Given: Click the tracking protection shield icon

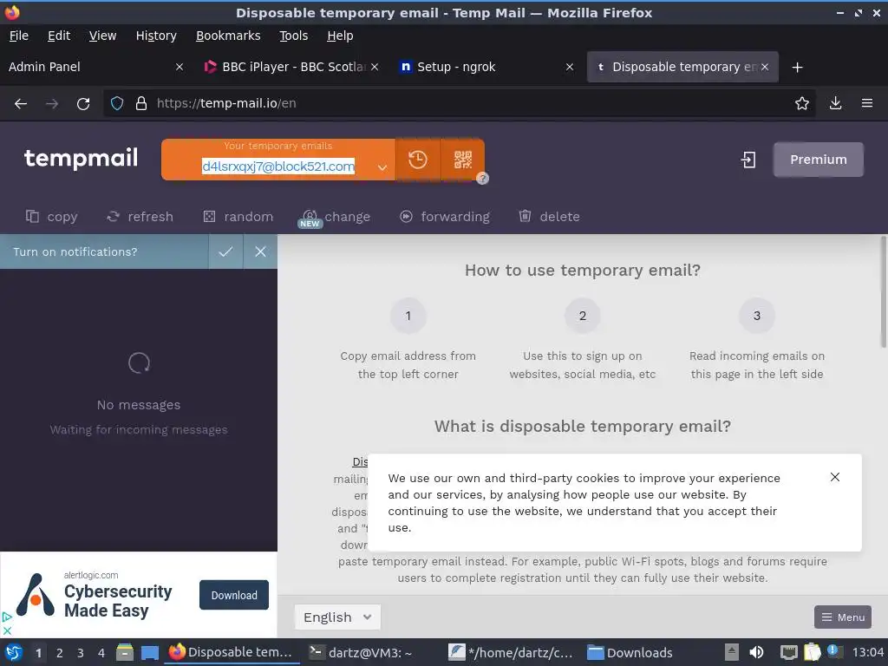Looking at the screenshot, I should [x=117, y=103].
